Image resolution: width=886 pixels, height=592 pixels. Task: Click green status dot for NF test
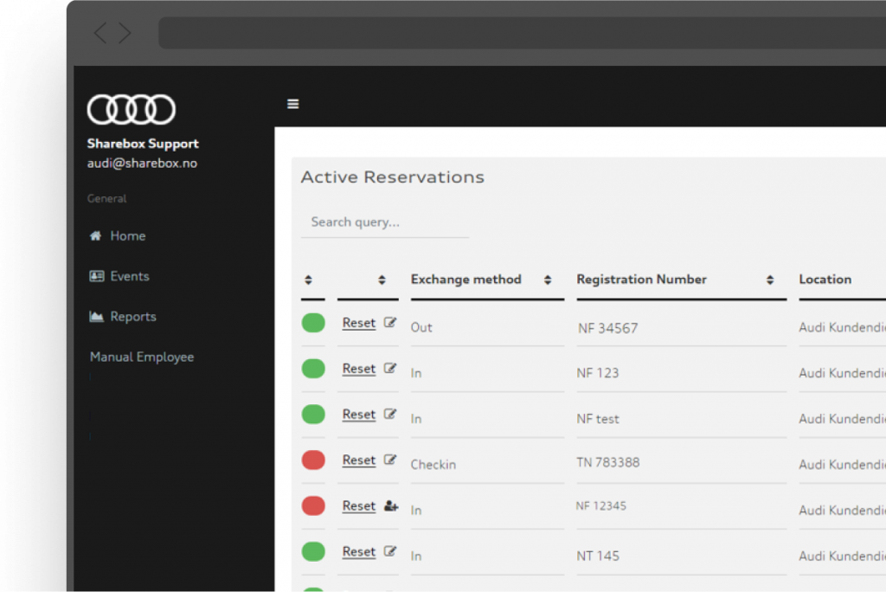[x=313, y=415]
